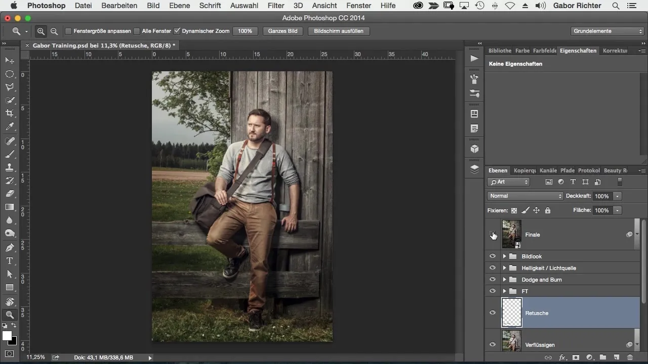Click the foreground color swatch
This screenshot has width=648, height=364.
[x=7, y=336]
